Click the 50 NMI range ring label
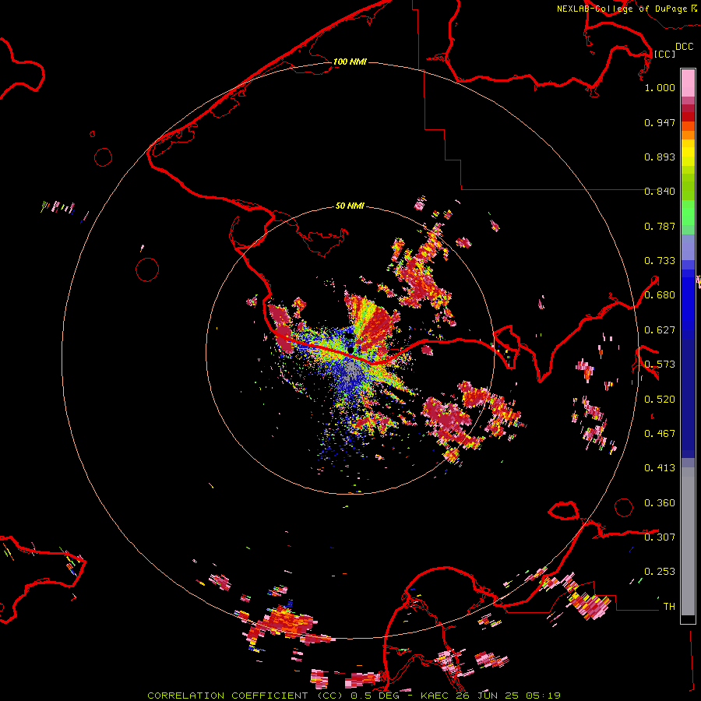The height and width of the screenshot is (701, 701). tap(350, 206)
